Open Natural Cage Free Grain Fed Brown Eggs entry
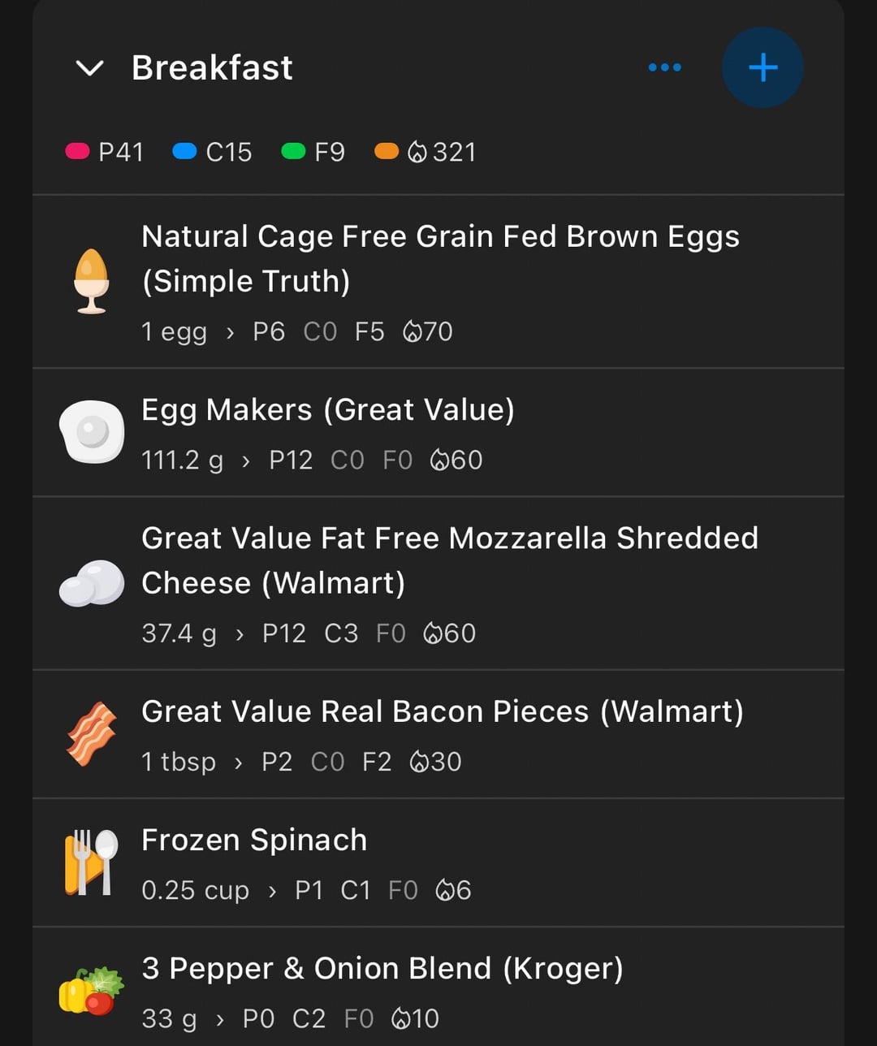Screen dimensions: 877x1046 coord(440,258)
